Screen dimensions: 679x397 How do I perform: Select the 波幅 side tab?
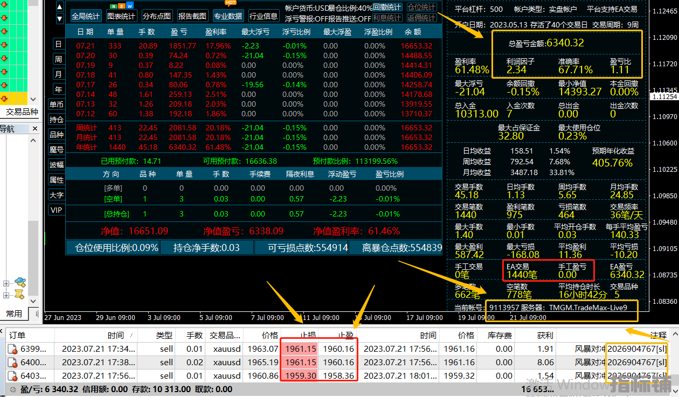(x=57, y=165)
